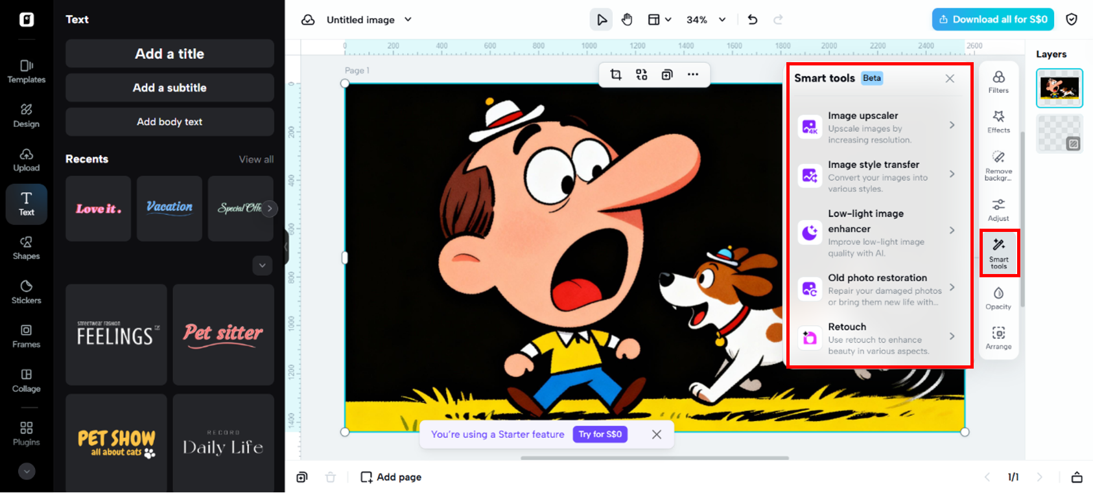Activate the Select pointer tool
Screen dimensions: 1104x493
coord(602,20)
